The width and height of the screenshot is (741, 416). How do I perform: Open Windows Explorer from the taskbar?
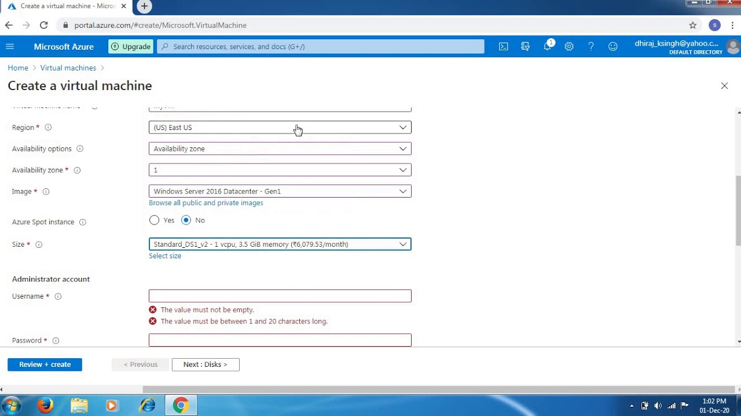pyautogui.click(x=79, y=406)
